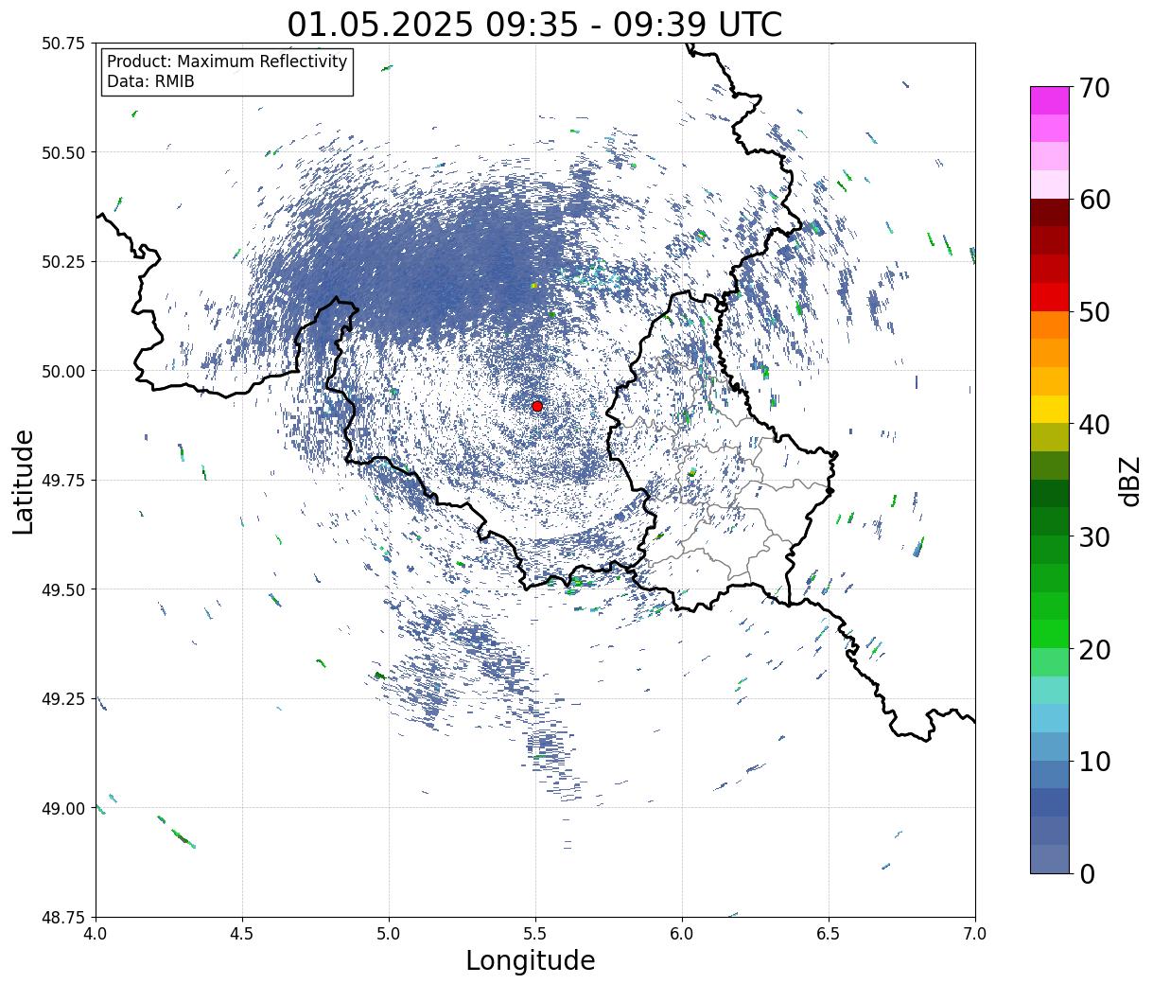Viewport: 1153px width, 984px height.
Task: Click the magenta top swatch of the colorbar
Action: coord(1049,100)
